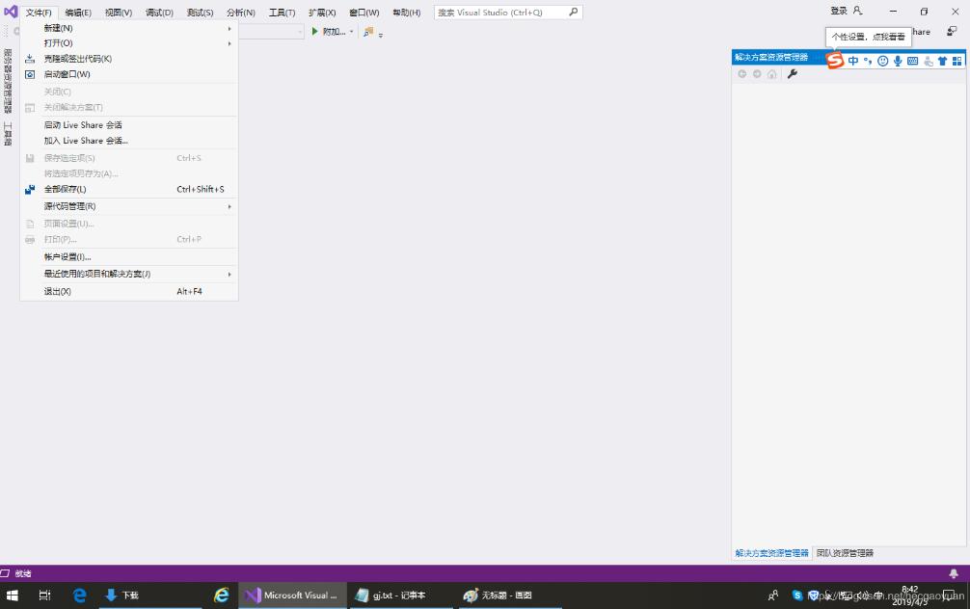970x609 pixels.
Task: Open 工具箱 side tab
Action: click(x=8, y=134)
